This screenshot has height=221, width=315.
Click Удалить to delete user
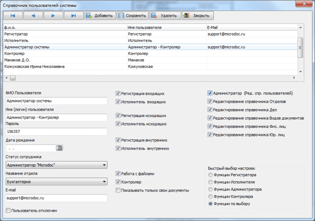pos(165,16)
